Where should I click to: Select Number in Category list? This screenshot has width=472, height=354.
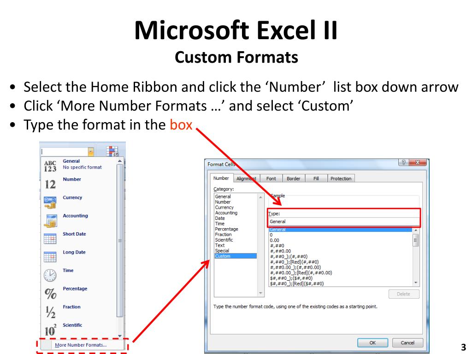pos(236,202)
